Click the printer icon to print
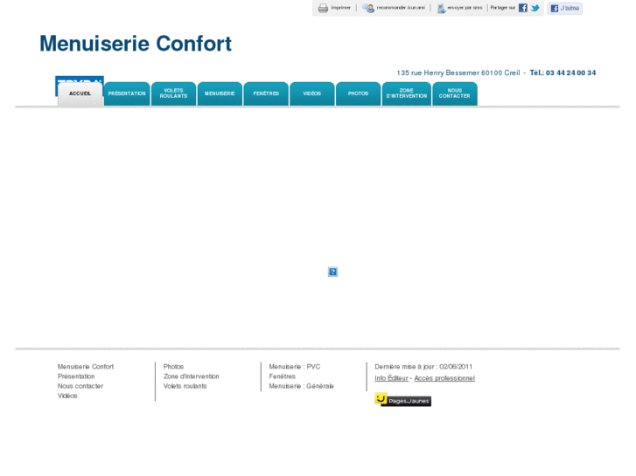Image resolution: width=636 pixels, height=476 pixels. coord(323,8)
